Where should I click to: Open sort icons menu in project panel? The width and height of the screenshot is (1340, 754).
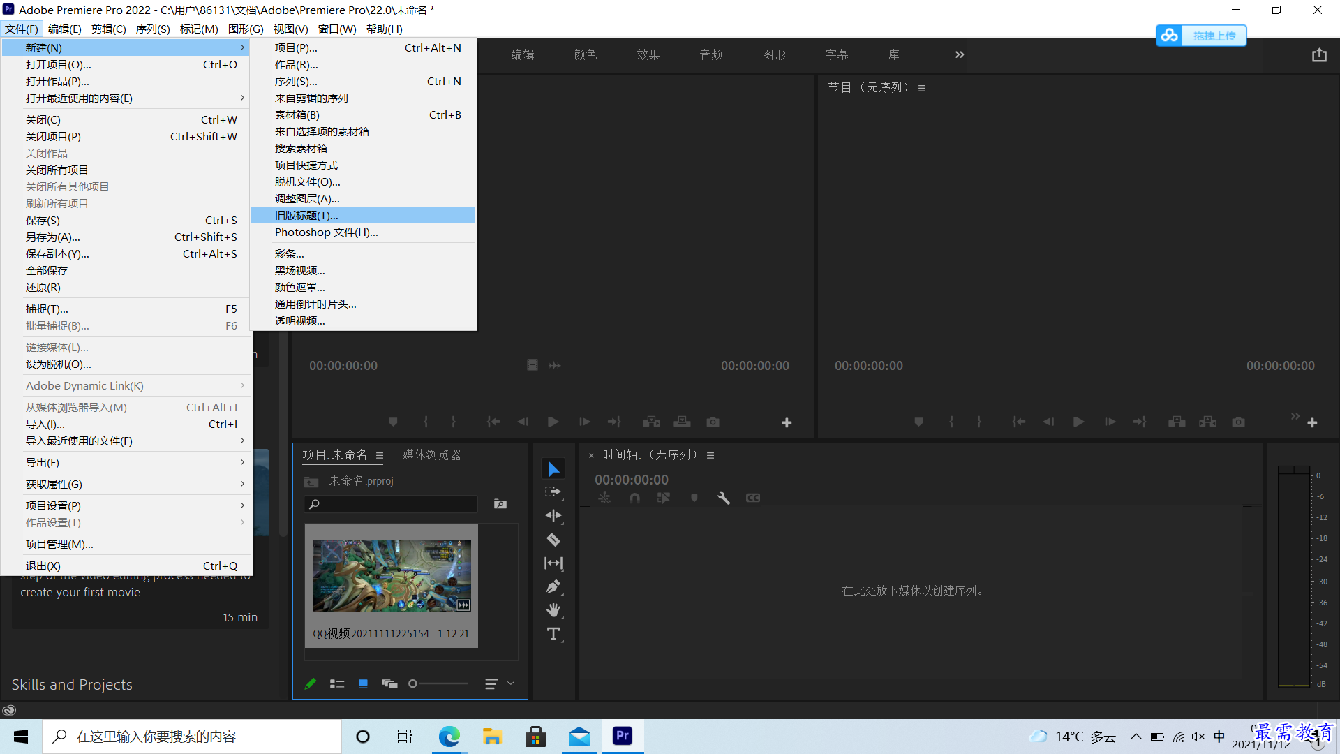pyautogui.click(x=491, y=684)
